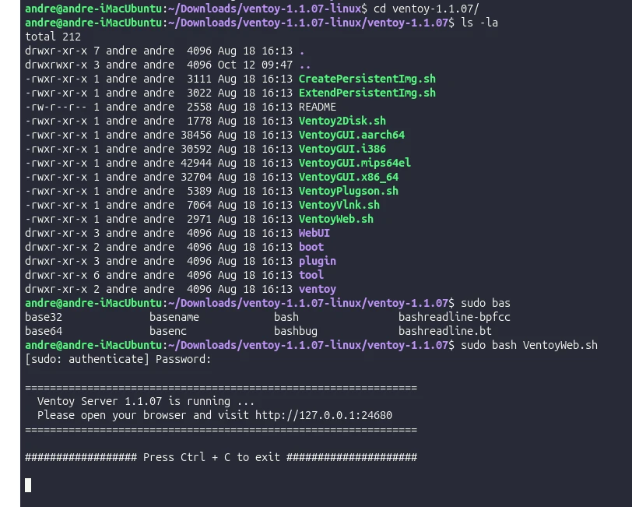Click the README file entry
Screen dimensions: 632x507
tap(318, 107)
